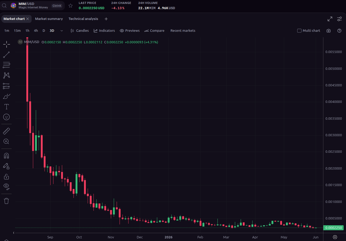Select the ruler measure tool
Screen dimensions: 346x241
point(6,131)
